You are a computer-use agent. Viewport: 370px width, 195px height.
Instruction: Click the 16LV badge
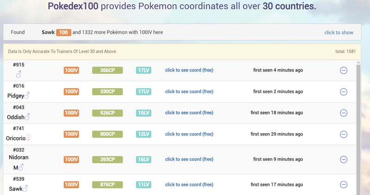pyautogui.click(x=143, y=159)
